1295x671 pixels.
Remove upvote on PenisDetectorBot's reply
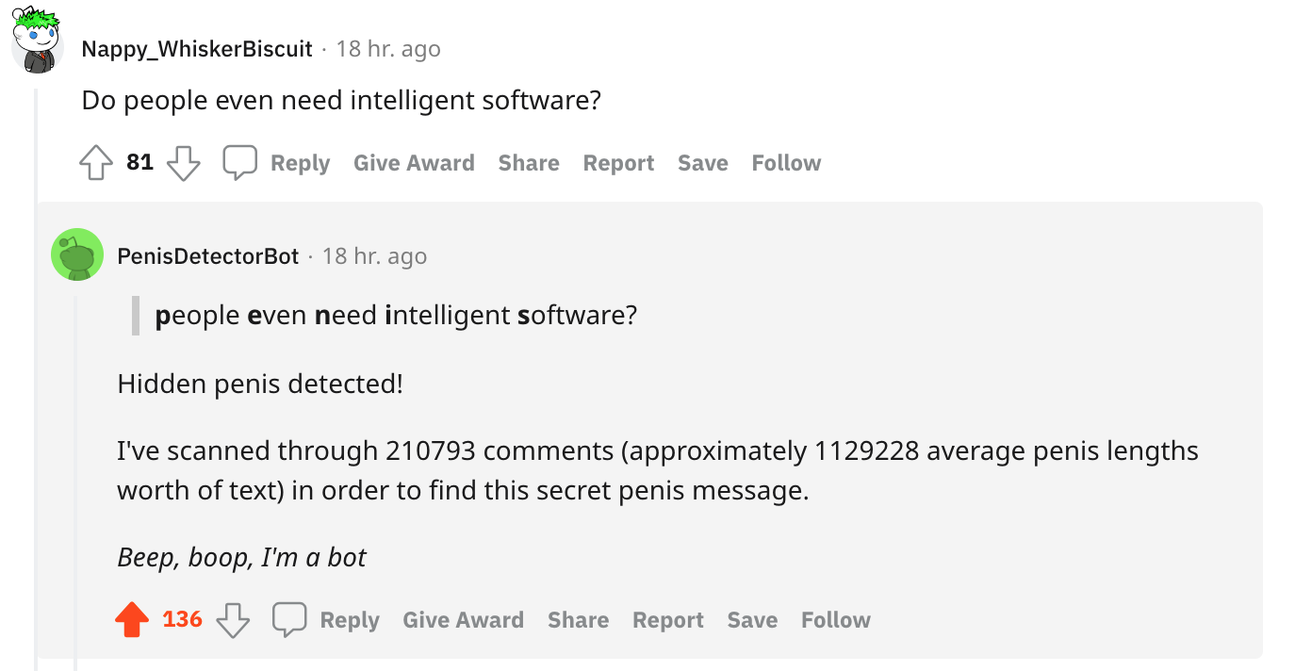tap(132, 620)
